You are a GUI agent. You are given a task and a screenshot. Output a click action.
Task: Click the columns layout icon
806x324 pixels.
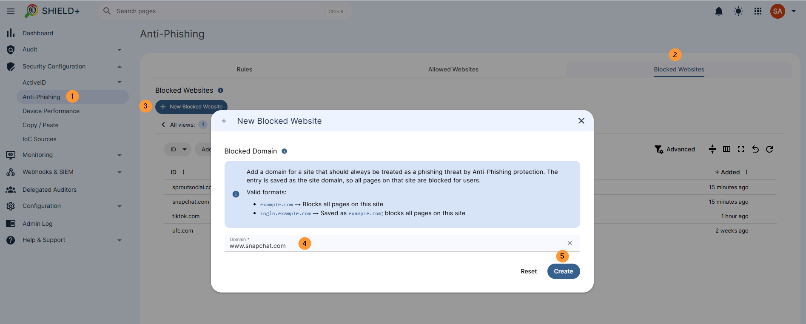(726, 149)
